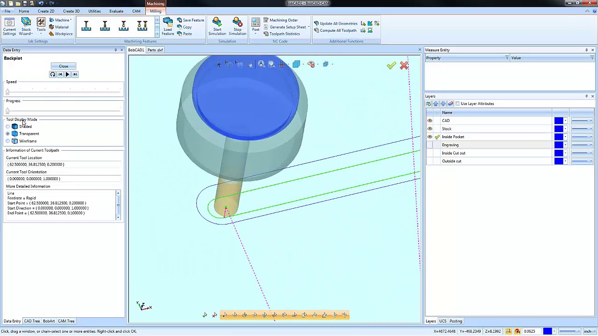598x336 pixels.
Task: Open the Property column filter
Action: (506, 58)
